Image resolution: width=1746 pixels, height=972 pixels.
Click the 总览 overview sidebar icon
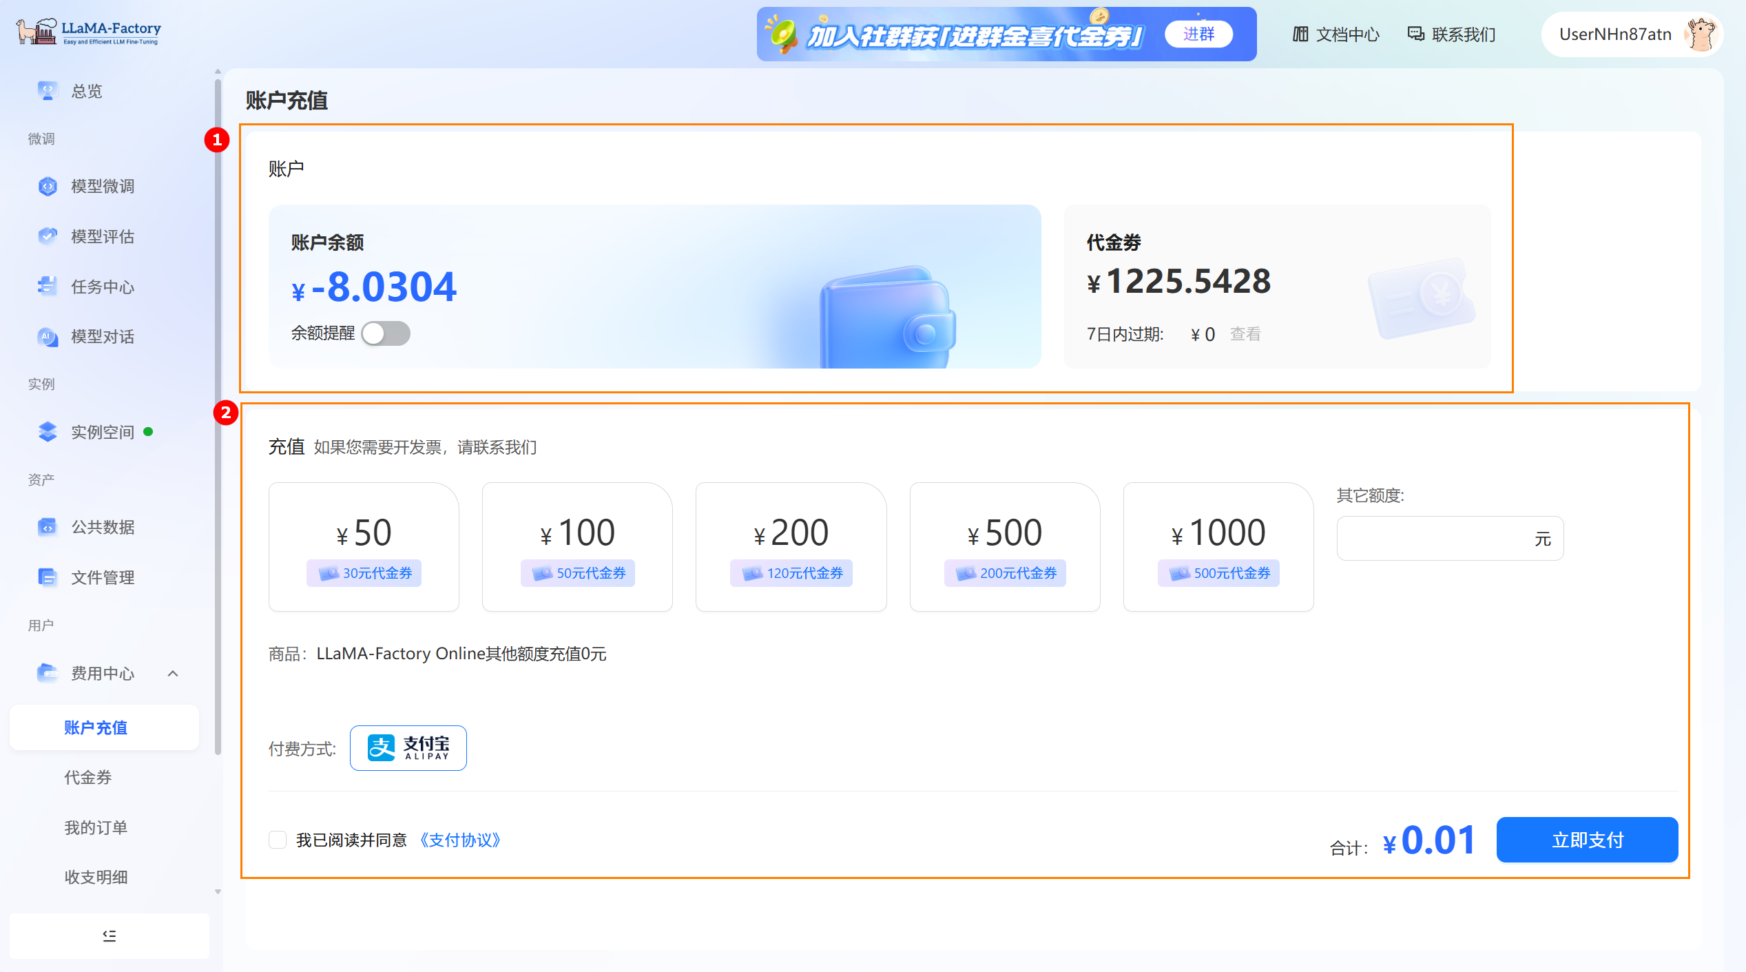coord(47,91)
